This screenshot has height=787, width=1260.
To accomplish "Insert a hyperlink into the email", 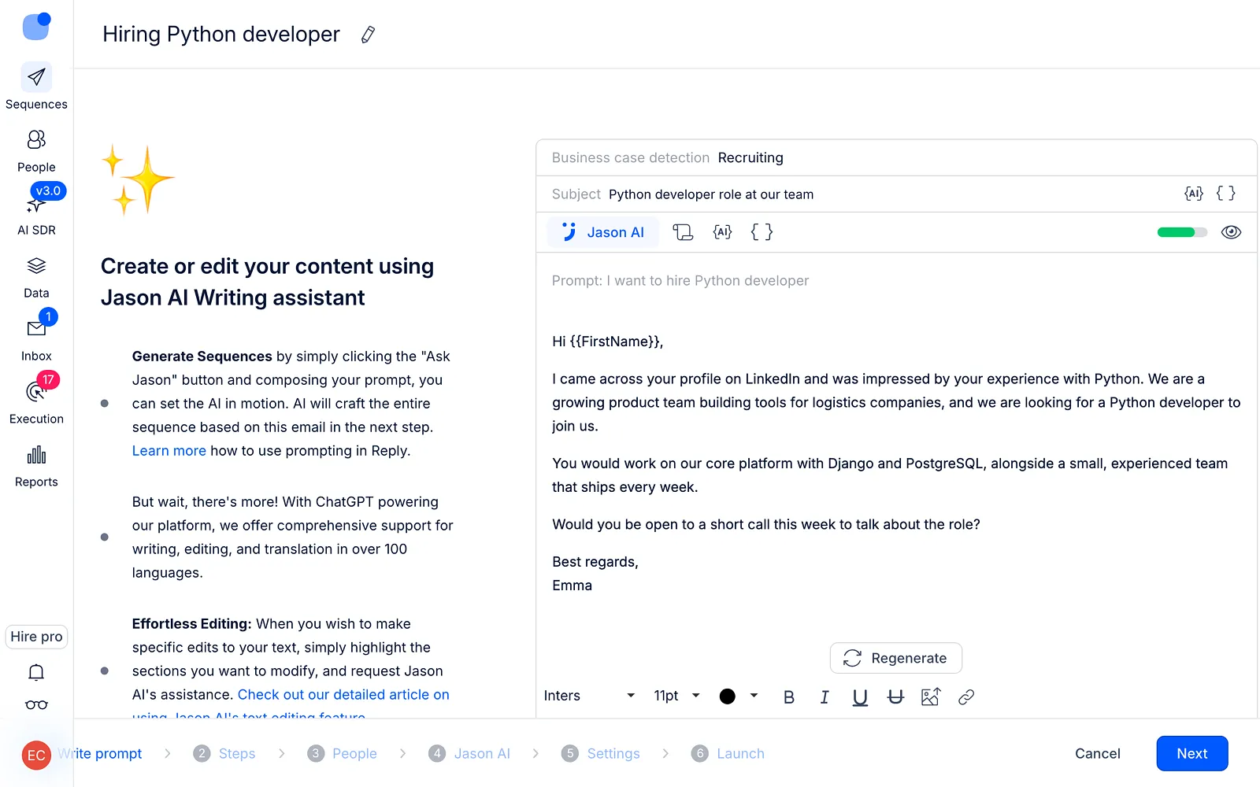I will click(x=966, y=696).
